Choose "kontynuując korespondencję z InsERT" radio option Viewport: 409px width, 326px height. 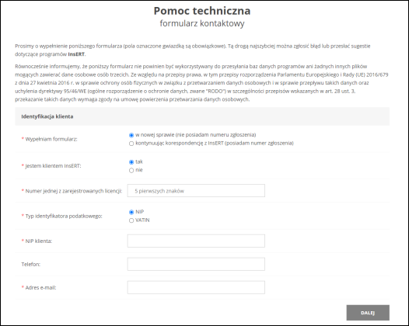[131, 144]
